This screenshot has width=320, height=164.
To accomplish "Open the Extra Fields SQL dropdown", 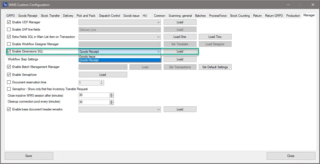I will pos(120,37).
